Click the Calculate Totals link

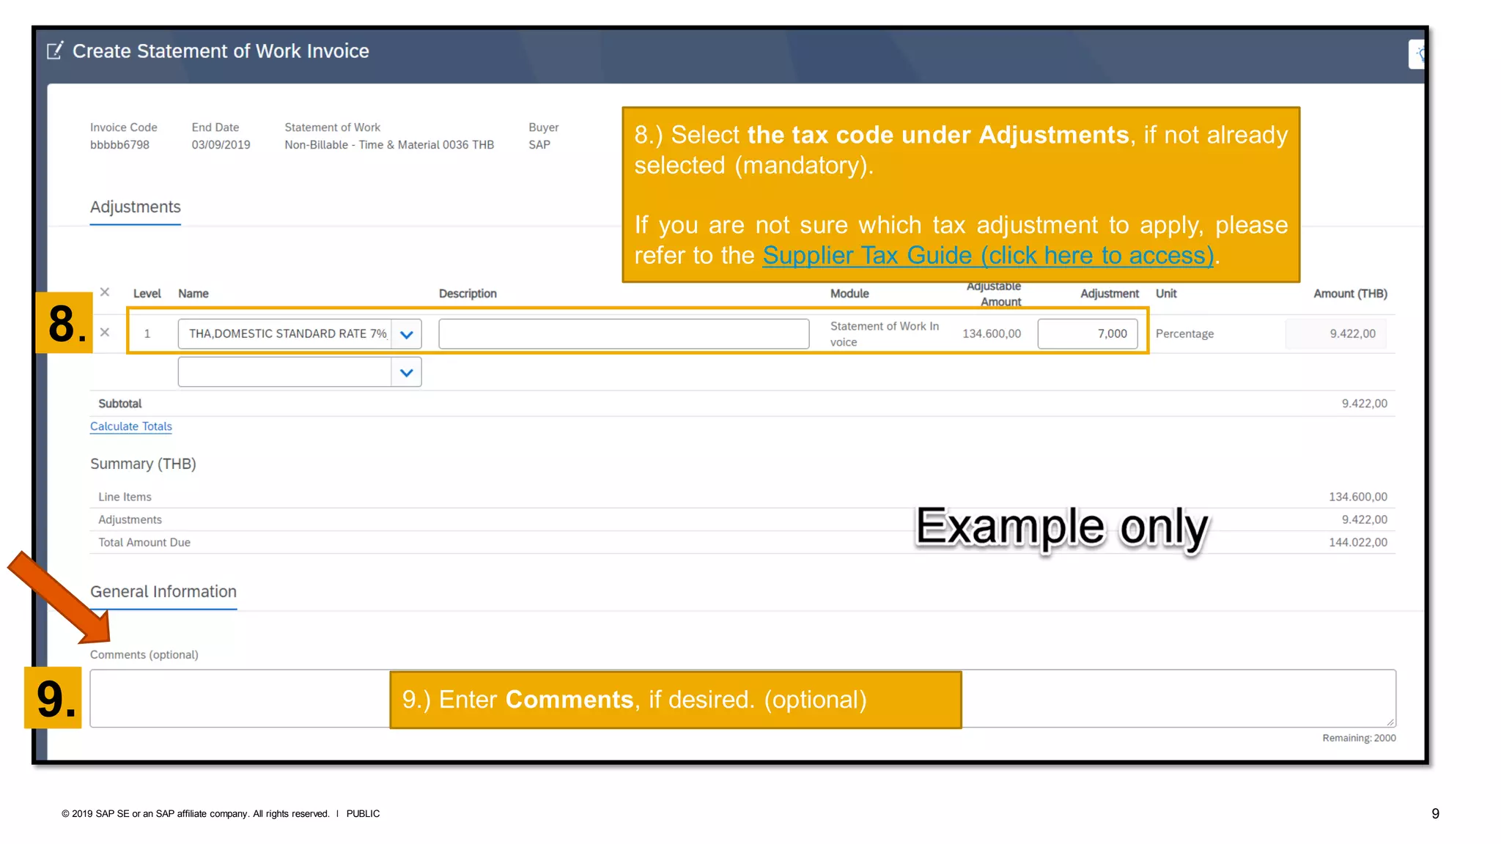(x=130, y=426)
